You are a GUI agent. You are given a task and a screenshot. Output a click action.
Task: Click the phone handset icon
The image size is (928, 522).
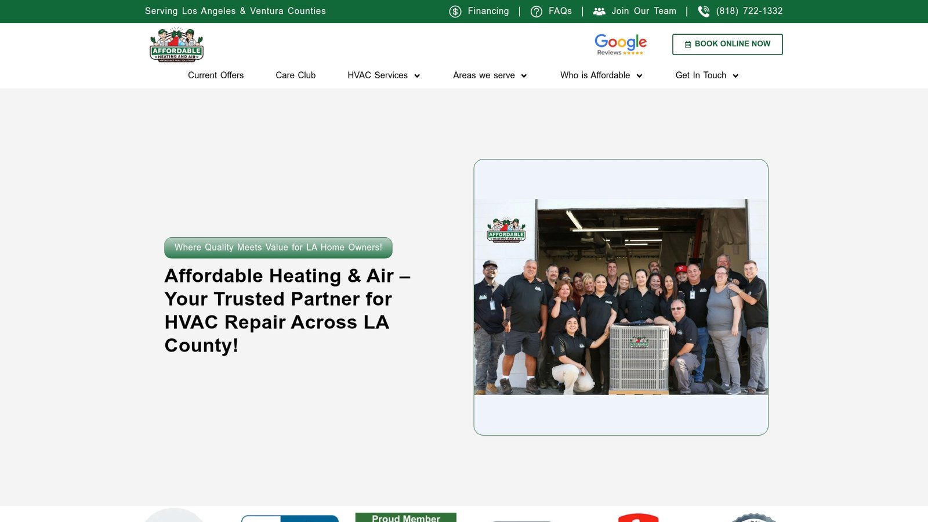(x=704, y=12)
